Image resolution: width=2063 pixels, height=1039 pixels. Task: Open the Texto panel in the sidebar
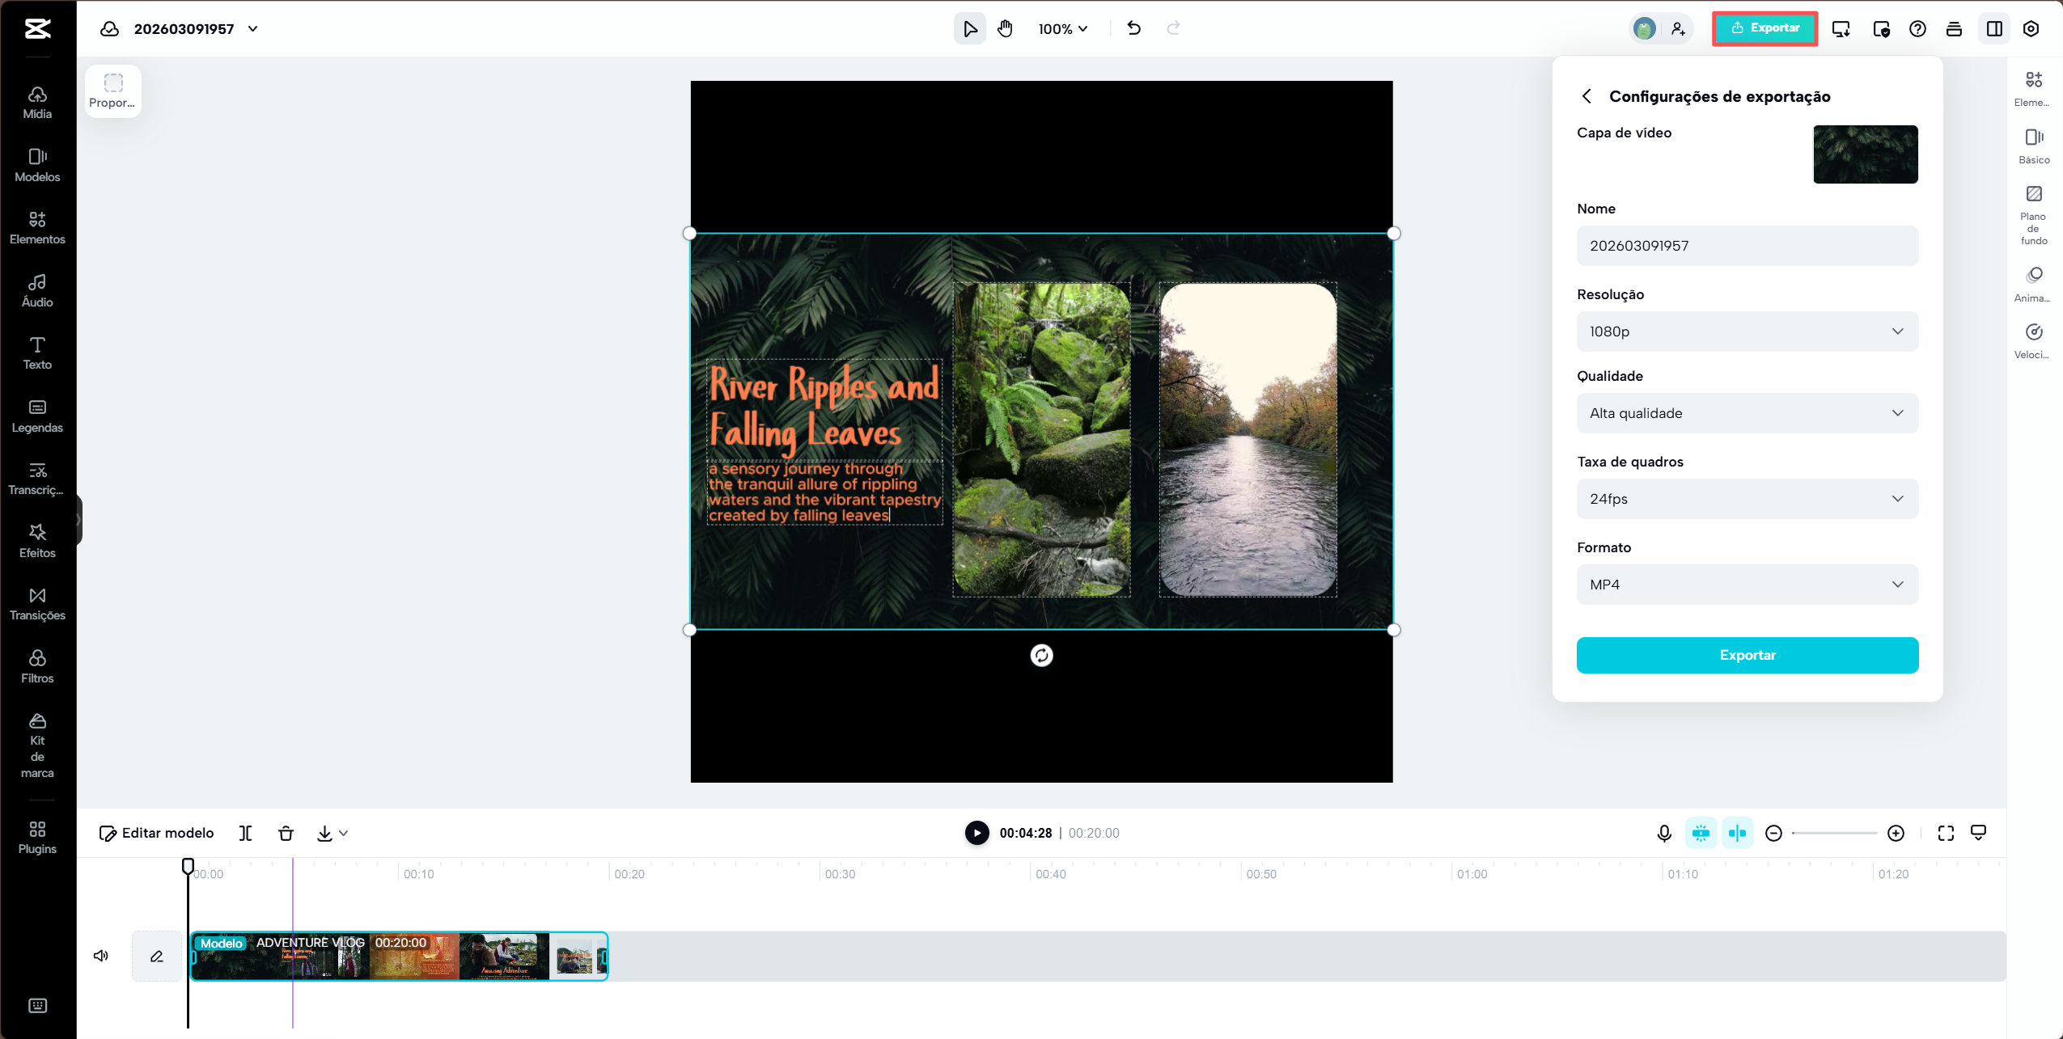click(x=37, y=351)
